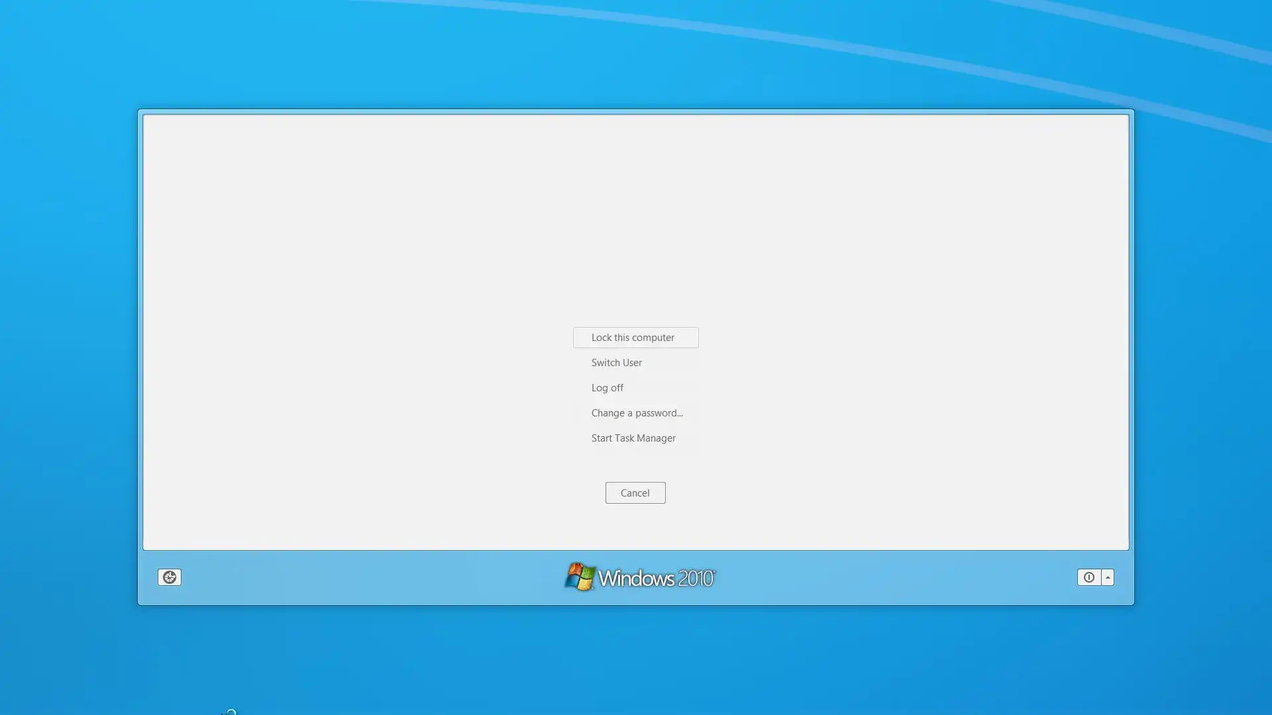Click the Windows flag logo
This screenshot has width=1272, height=715.
click(580, 577)
